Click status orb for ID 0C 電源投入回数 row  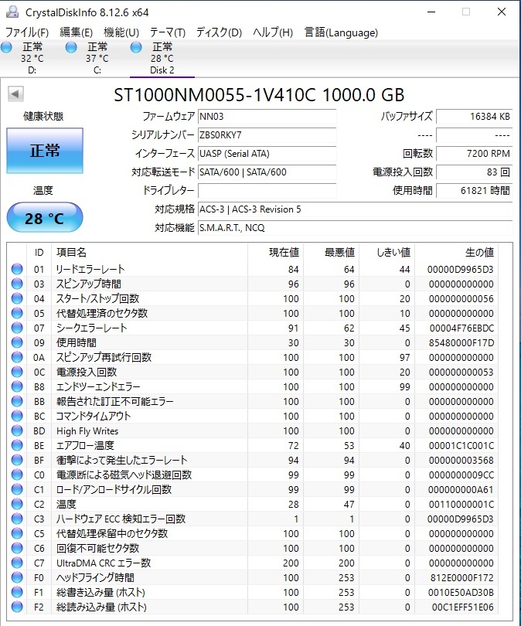click(17, 372)
